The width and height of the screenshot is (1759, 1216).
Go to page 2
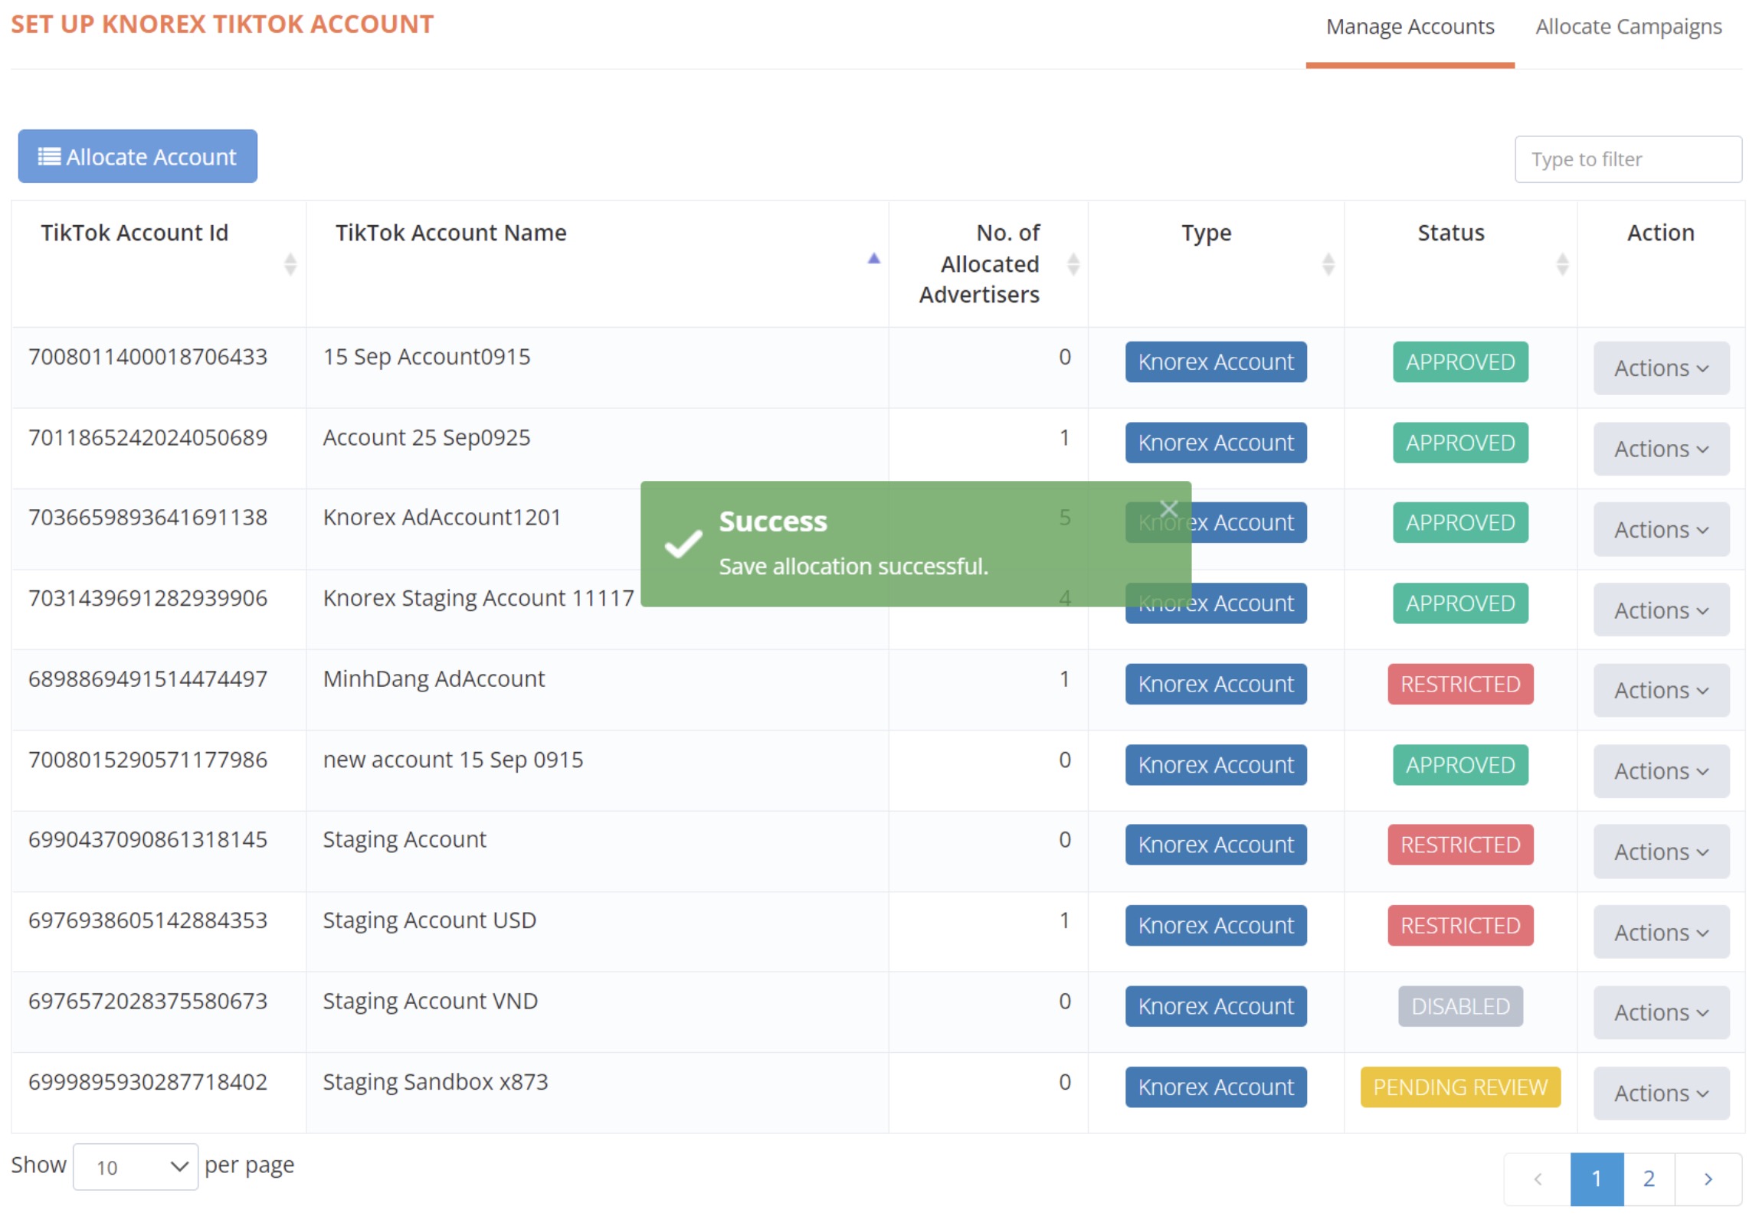[1649, 1179]
